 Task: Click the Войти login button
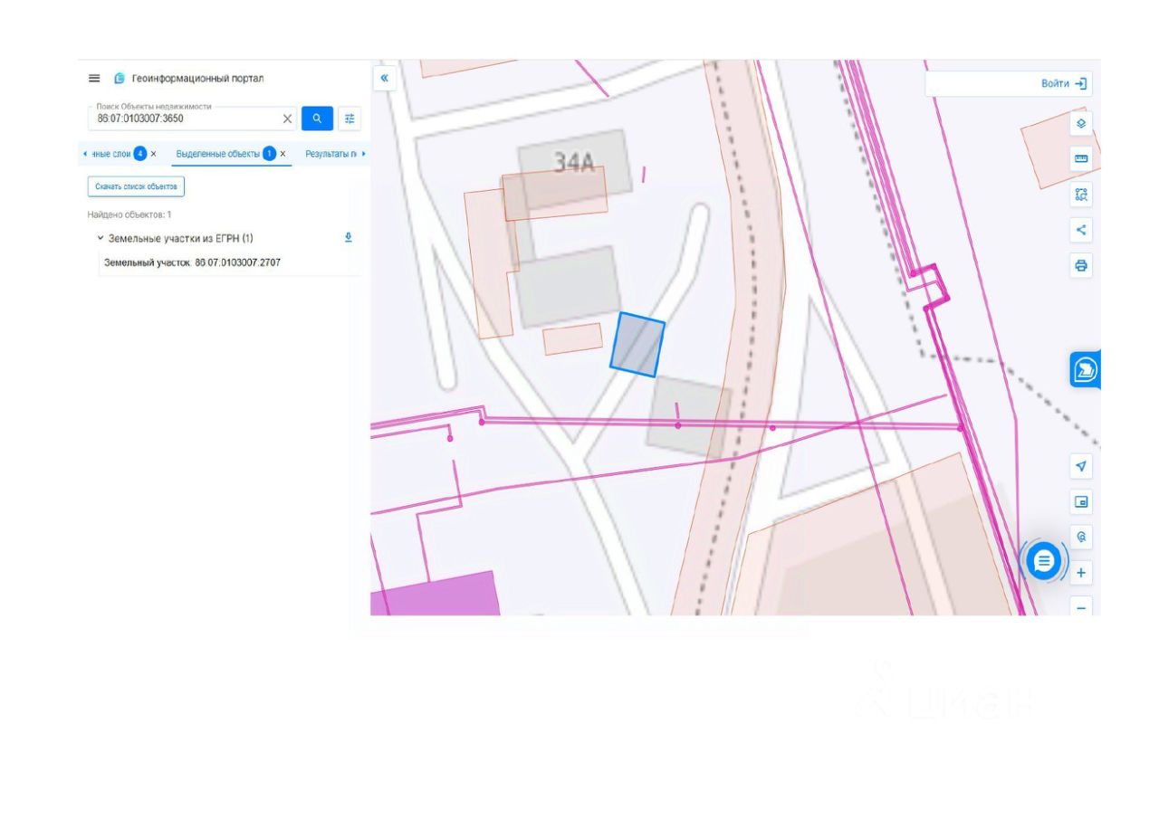1064,83
